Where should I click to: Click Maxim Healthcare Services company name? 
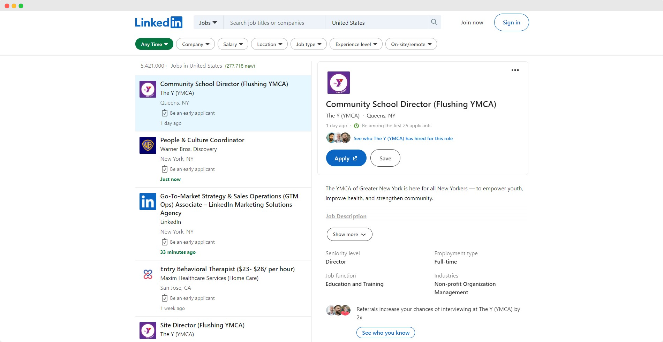pos(209,278)
